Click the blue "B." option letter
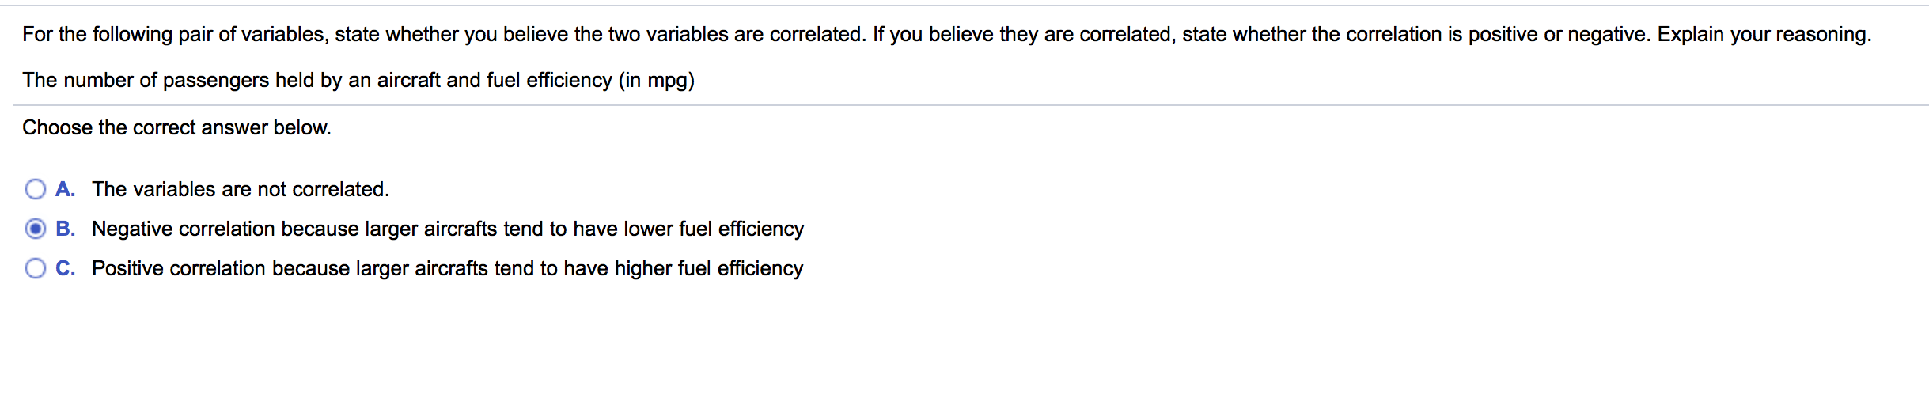Screen dimensions: 1929x394 [66, 229]
